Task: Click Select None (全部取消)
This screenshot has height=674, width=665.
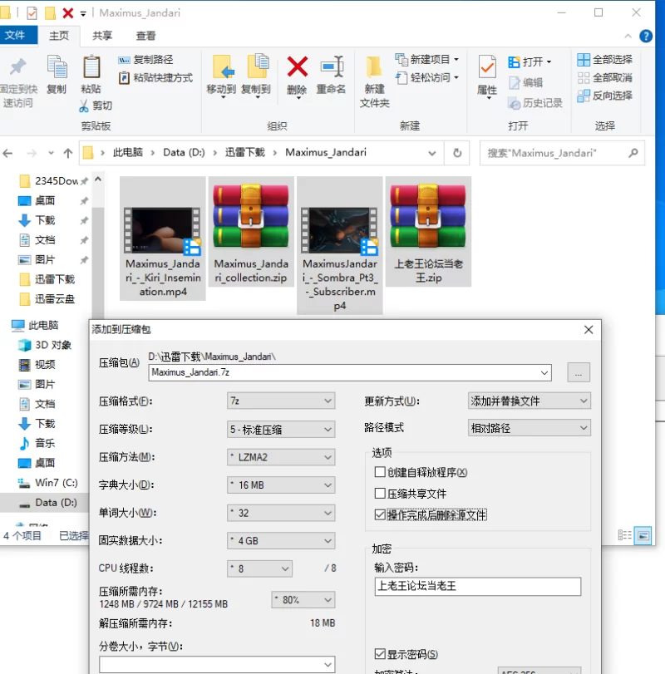Action: point(604,78)
